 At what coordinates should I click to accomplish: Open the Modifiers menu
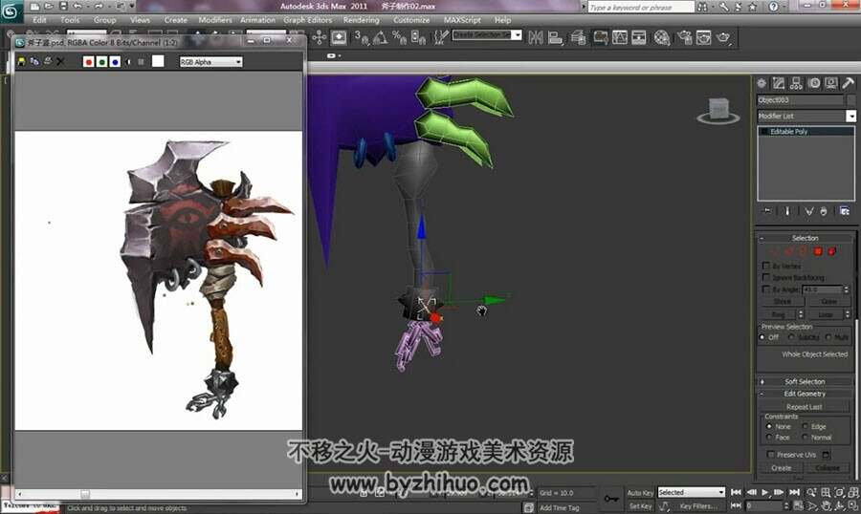coord(215,20)
